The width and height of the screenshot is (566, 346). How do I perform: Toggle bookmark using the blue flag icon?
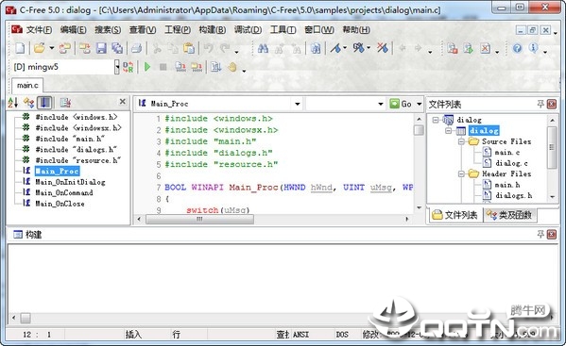point(335,48)
